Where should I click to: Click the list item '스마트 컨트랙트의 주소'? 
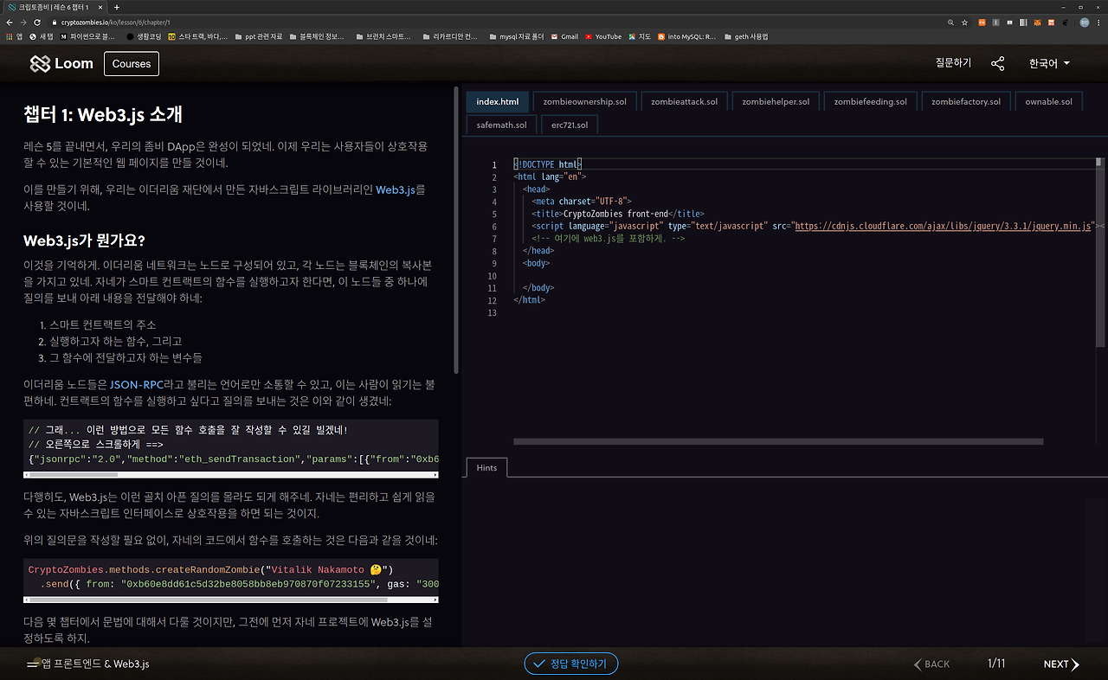(102, 324)
